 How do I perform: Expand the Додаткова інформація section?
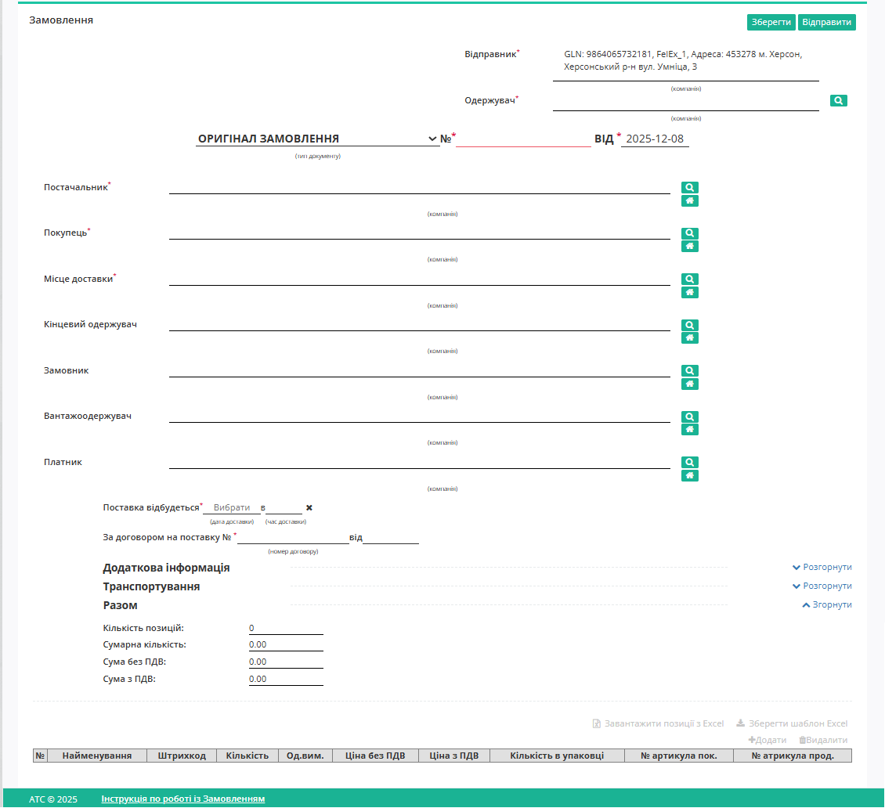pos(822,567)
